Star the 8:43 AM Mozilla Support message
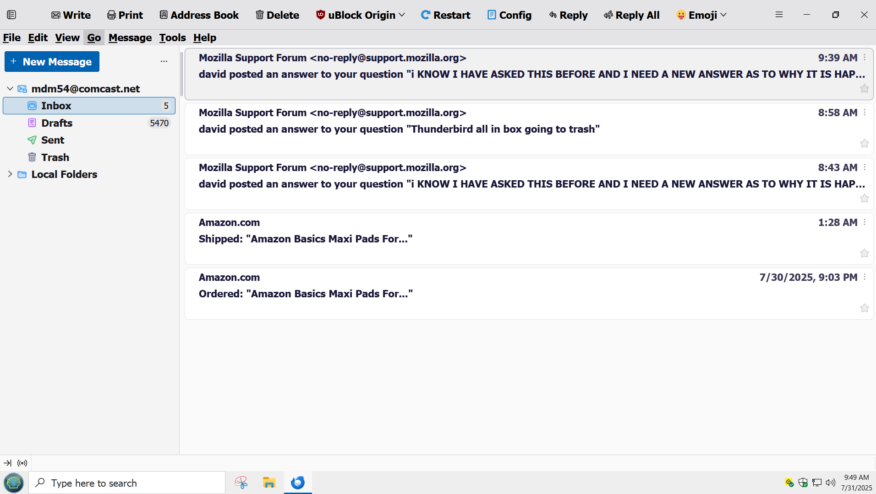 pos(865,199)
